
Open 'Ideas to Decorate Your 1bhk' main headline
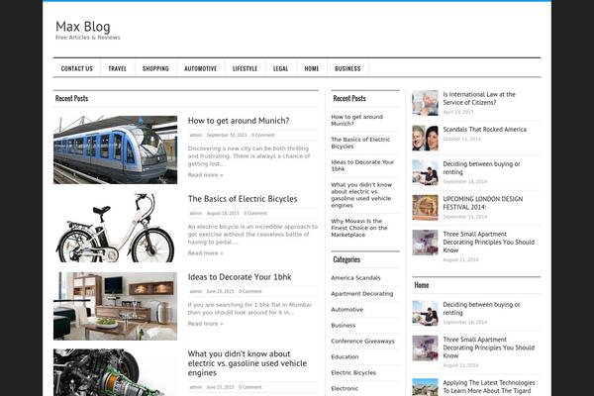[x=240, y=276]
